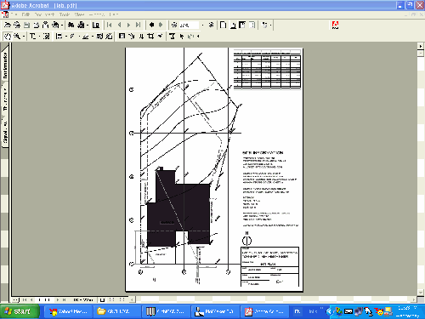Open the Window menu
The image size is (425, 319).
coord(97,14)
